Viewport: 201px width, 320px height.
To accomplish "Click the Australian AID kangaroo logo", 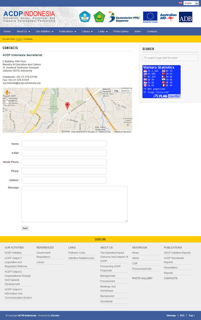I will [168, 17].
